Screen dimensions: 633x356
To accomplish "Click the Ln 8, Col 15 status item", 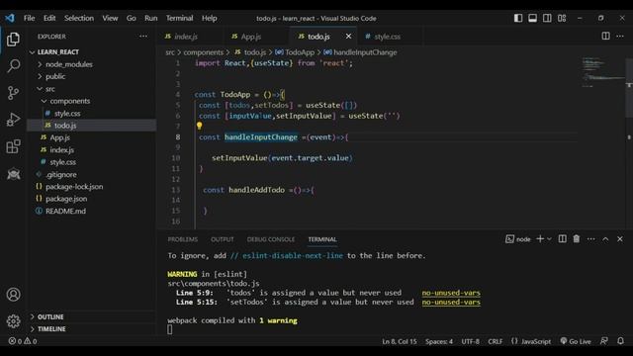I will (400, 341).
